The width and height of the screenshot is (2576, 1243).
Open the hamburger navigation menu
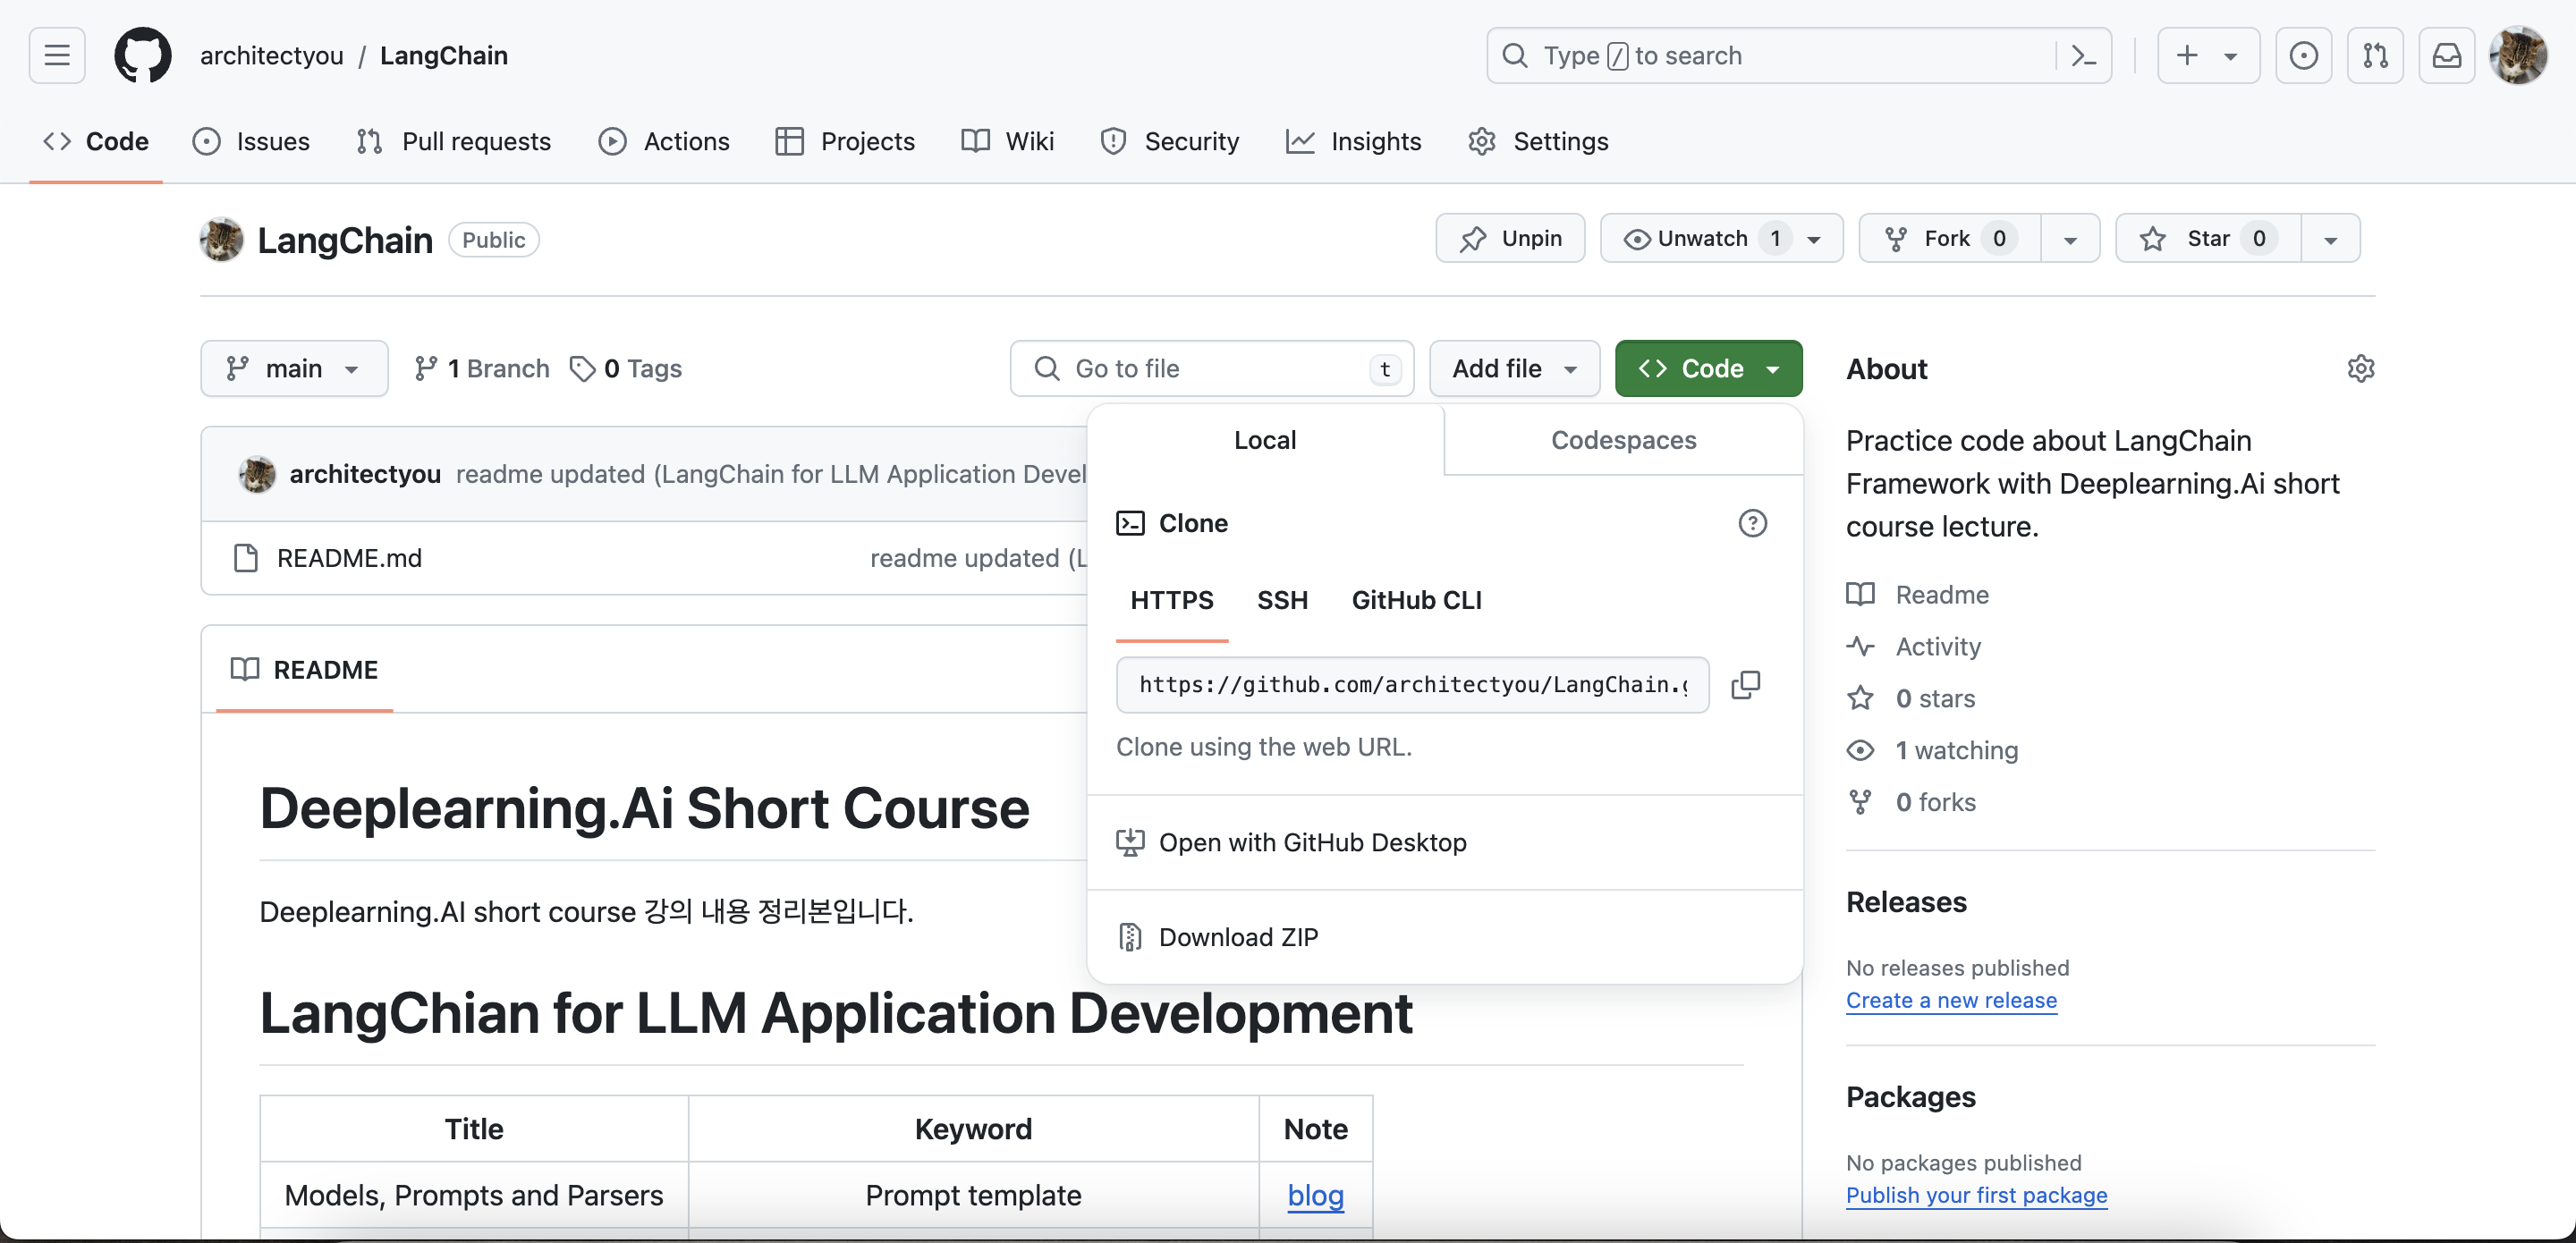[x=57, y=56]
